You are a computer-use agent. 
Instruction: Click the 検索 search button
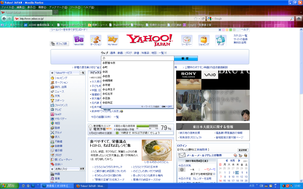[x=185, y=58]
